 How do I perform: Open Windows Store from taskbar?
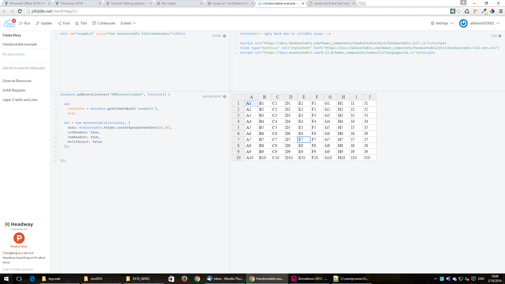(171, 279)
